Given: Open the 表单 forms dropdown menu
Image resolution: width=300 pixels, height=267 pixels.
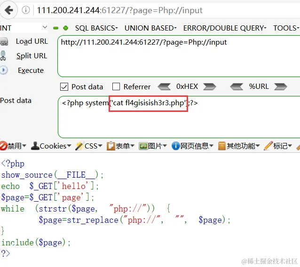Looking at the screenshot, I should point(125,146).
